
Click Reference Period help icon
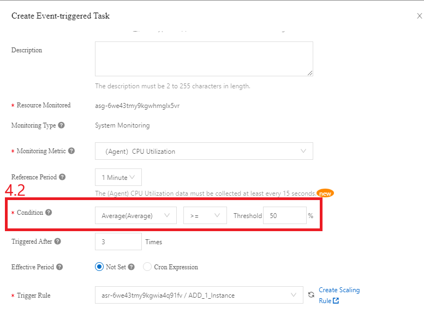click(62, 177)
